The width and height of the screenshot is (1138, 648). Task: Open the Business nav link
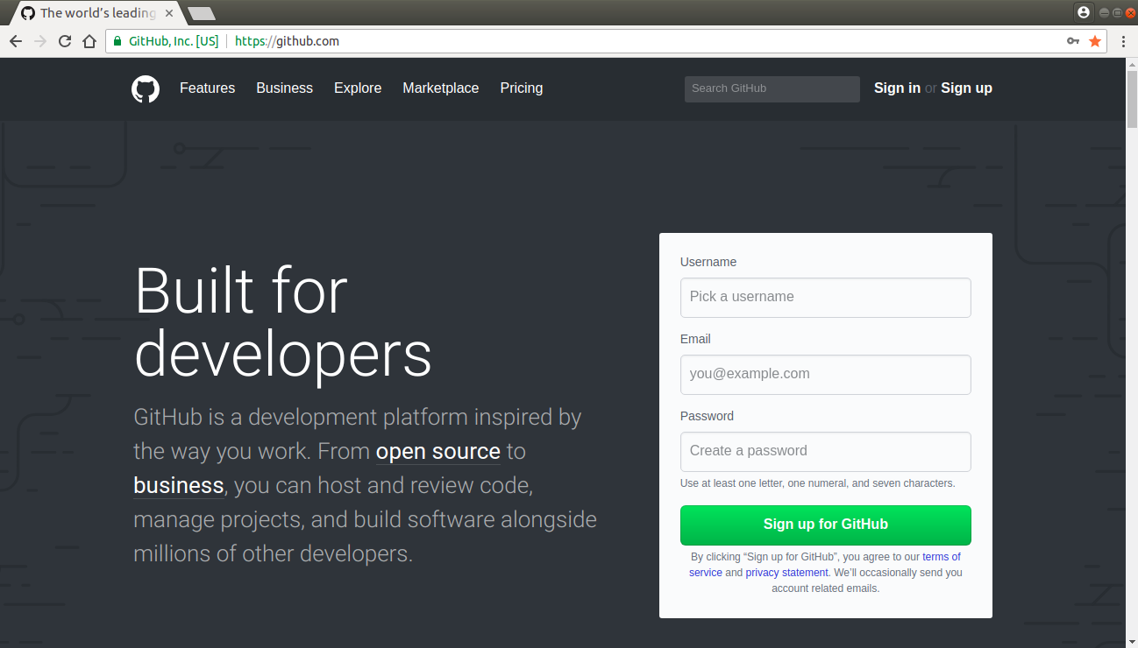tap(284, 88)
